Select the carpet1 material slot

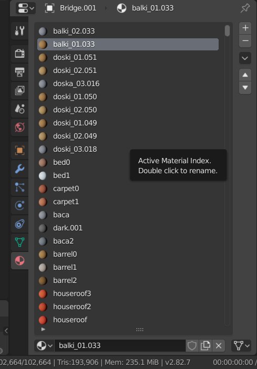128,202
